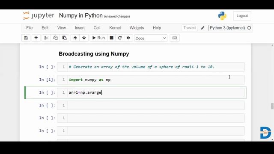
Task: Click the Trusted notebook indicator
Action: tap(190, 28)
